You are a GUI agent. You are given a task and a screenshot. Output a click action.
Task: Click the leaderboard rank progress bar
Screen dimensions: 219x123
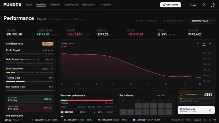point(196,99)
